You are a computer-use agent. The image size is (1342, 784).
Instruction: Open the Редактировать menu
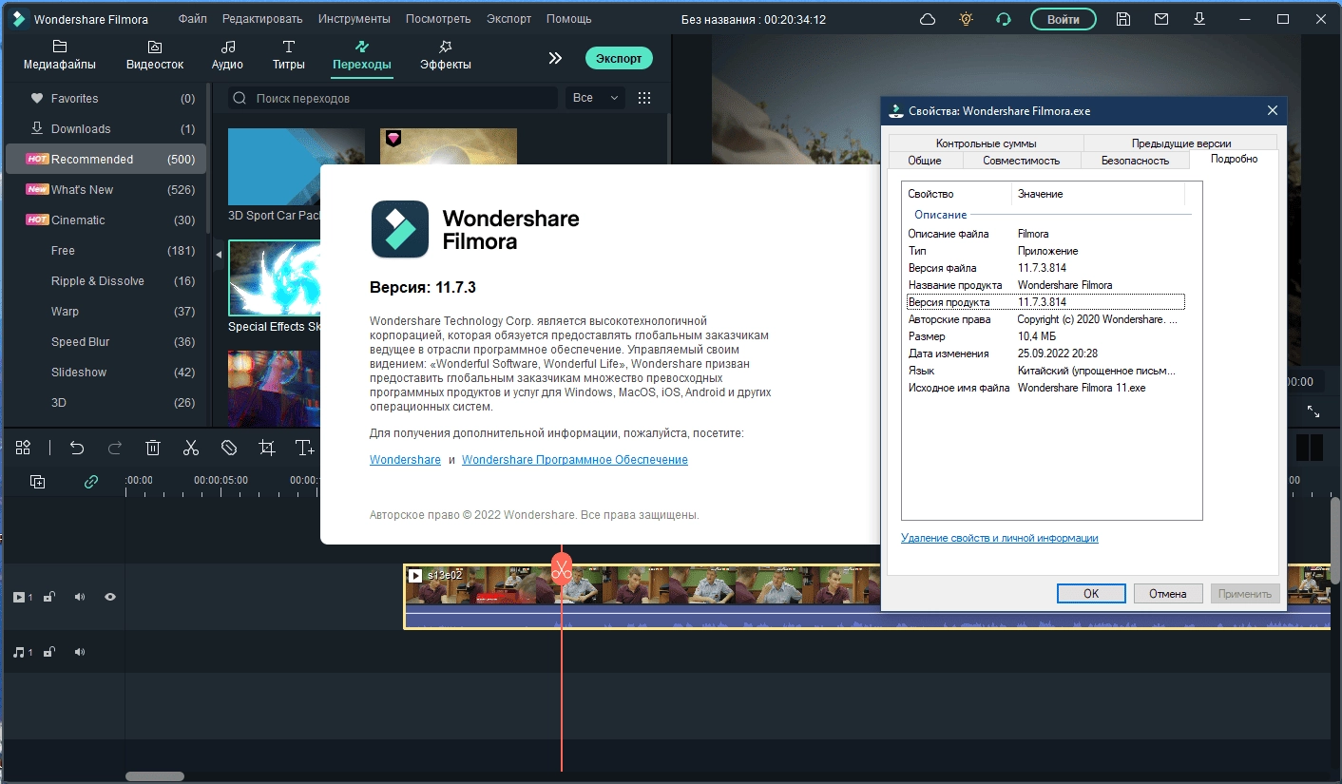[262, 19]
